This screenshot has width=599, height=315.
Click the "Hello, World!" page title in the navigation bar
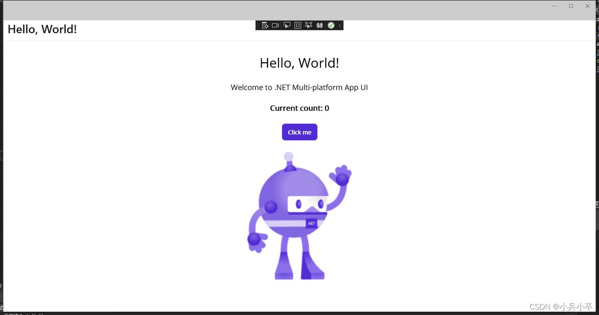[42, 29]
